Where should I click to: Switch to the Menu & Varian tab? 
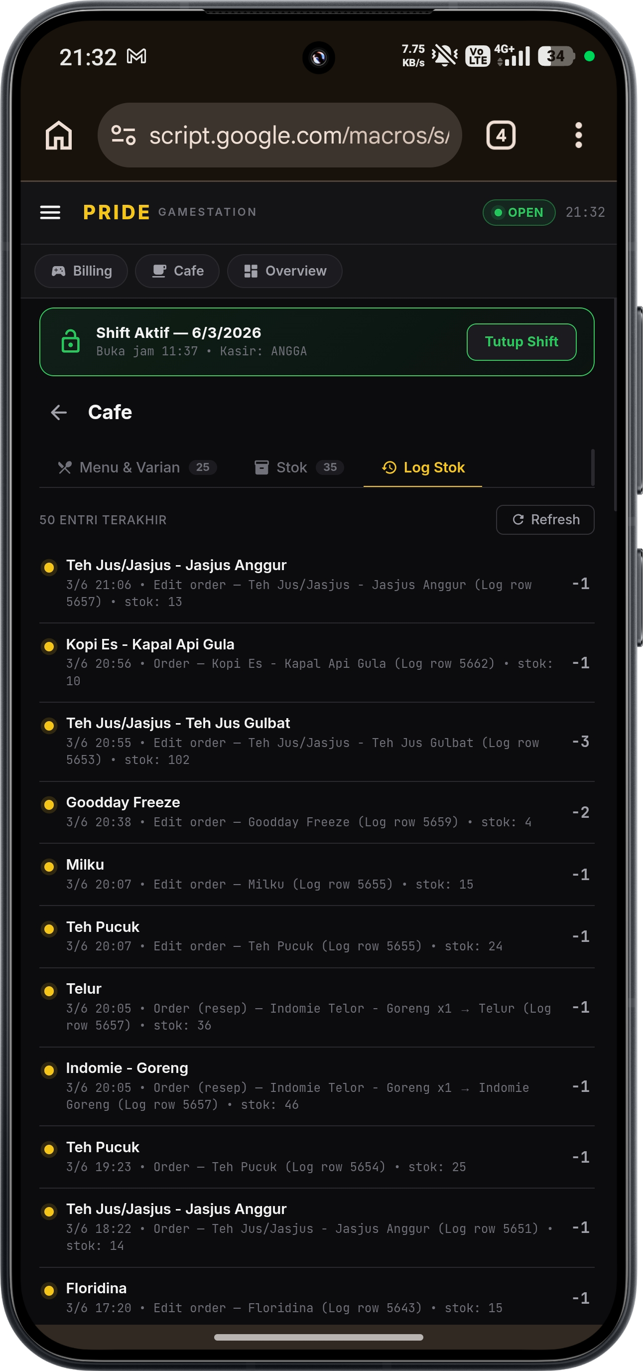[x=136, y=467]
